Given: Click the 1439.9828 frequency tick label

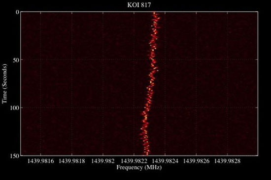Looking at the screenshot, I should 228,161.
